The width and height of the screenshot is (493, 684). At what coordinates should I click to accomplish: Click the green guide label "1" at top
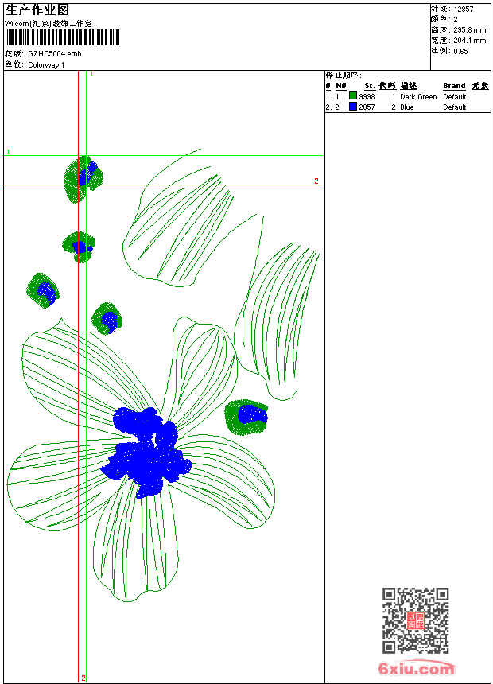[x=91, y=75]
